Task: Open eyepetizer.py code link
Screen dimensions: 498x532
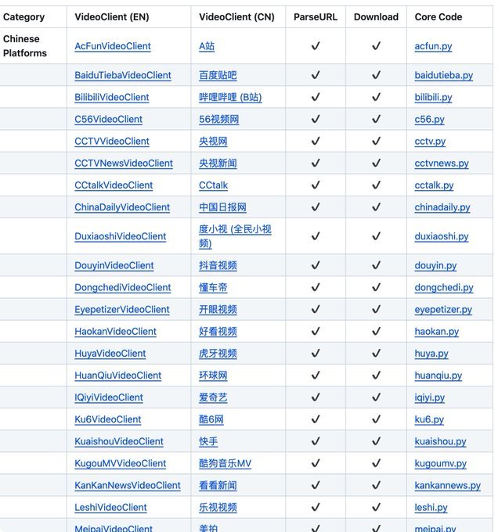Action: (x=443, y=310)
